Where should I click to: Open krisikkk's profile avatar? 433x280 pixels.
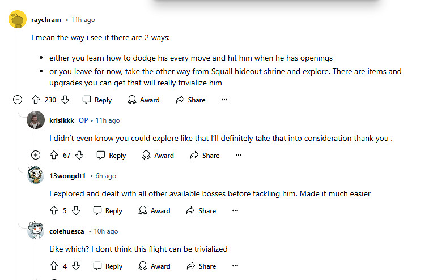pyautogui.click(x=36, y=120)
